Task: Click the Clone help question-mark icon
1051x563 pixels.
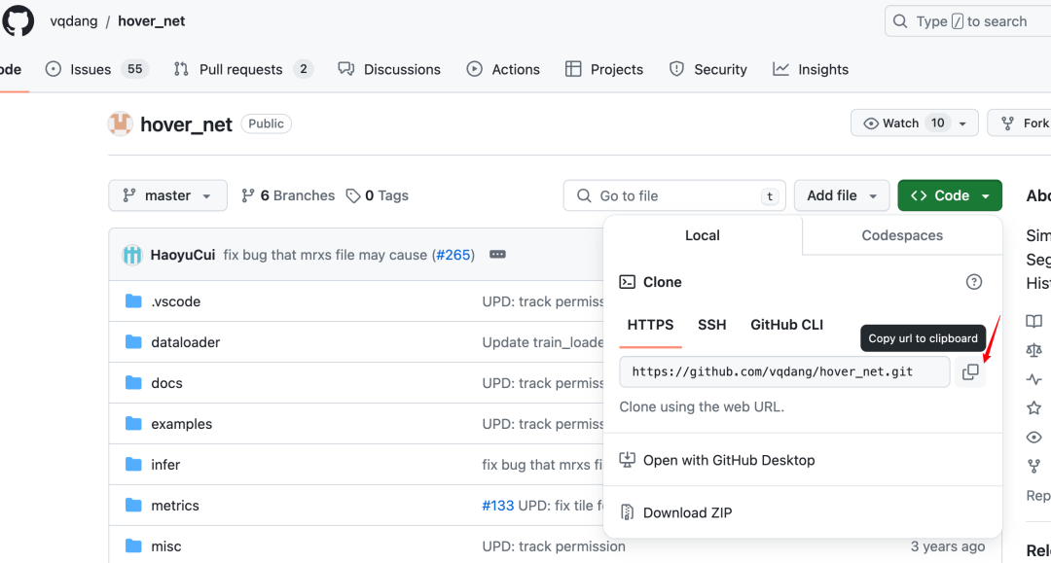Action: pyautogui.click(x=973, y=282)
